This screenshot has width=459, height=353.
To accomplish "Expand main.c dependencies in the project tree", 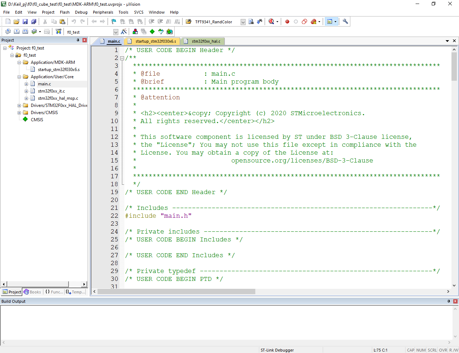I will pos(27,84).
